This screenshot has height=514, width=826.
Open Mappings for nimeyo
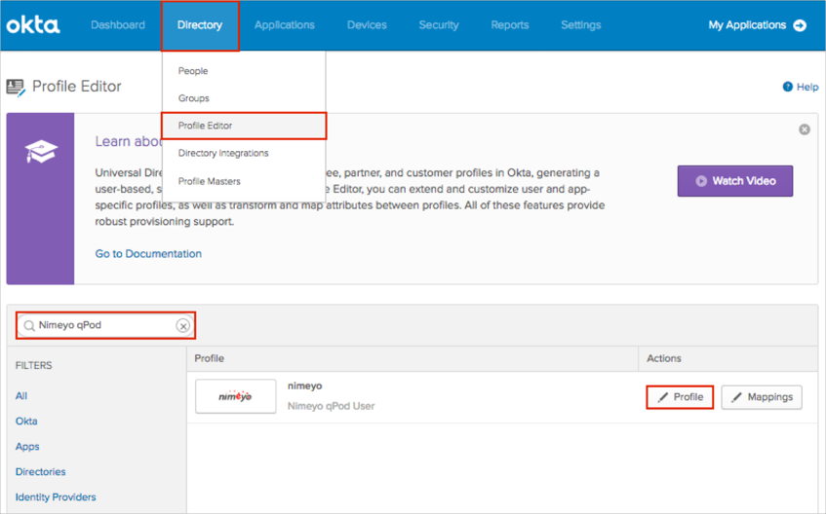[x=761, y=397]
